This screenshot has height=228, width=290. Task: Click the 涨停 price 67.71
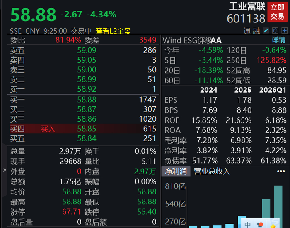pyautogui.click(x=71, y=212)
